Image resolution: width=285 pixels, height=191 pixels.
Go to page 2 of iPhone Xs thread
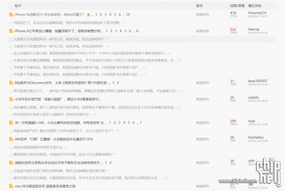click(101, 14)
